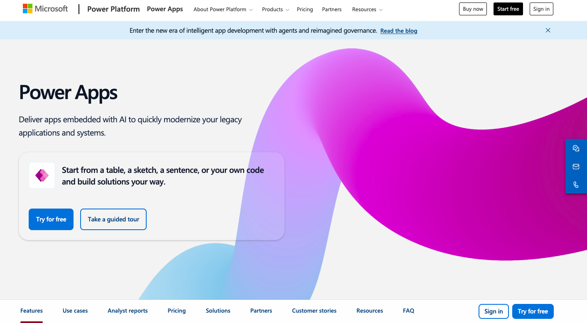Screen dimensions: 587x323
Task: Select the FAQ tab
Action: (x=408, y=311)
